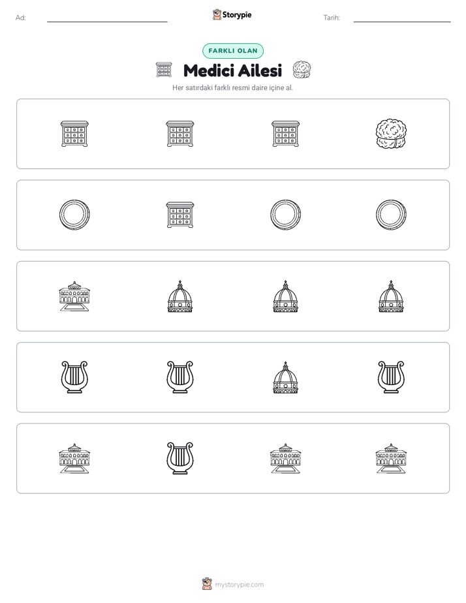466x603 pixels.
Task: Click the FARKLI OLAN badge
Action: [233, 51]
